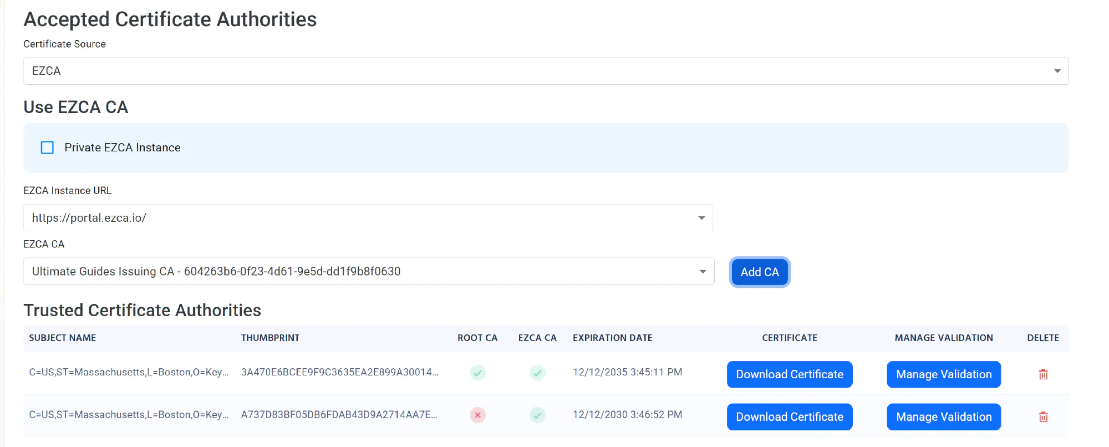Click expiration date 12/12/2035 3:45:11 PM
Screen dimensions: 1109x447
click(x=627, y=372)
